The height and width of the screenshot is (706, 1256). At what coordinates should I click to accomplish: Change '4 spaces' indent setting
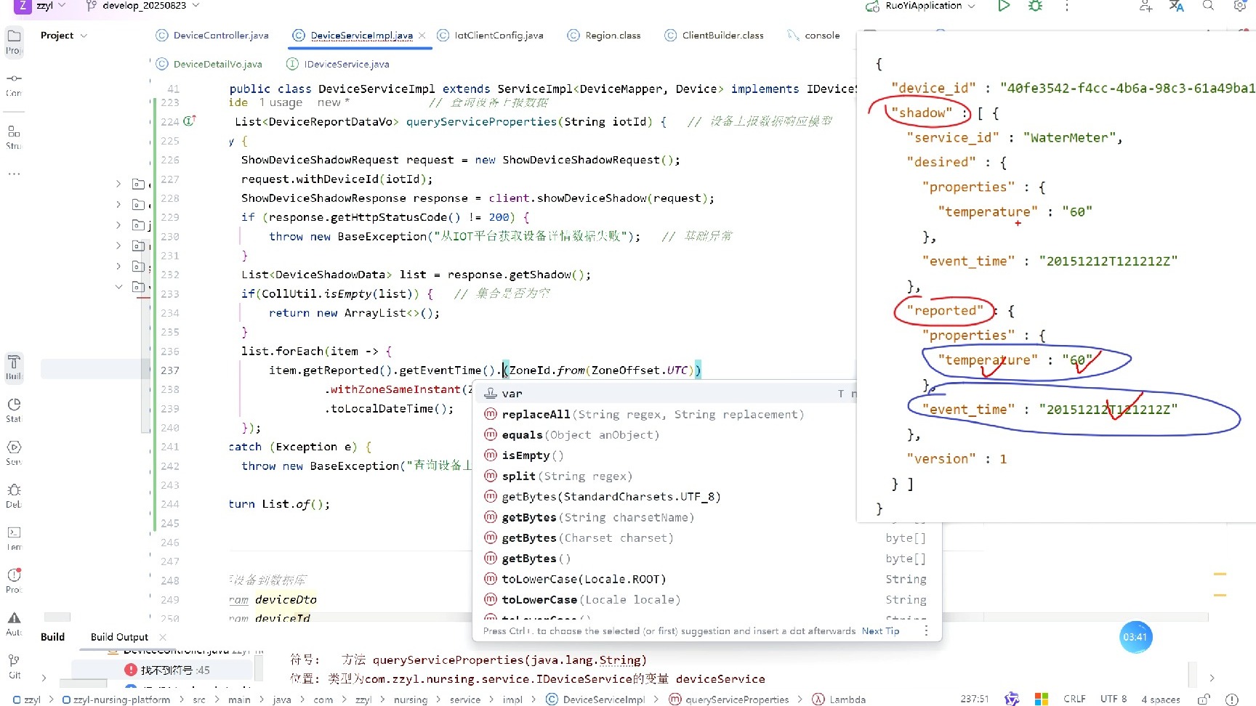point(1161,699)
